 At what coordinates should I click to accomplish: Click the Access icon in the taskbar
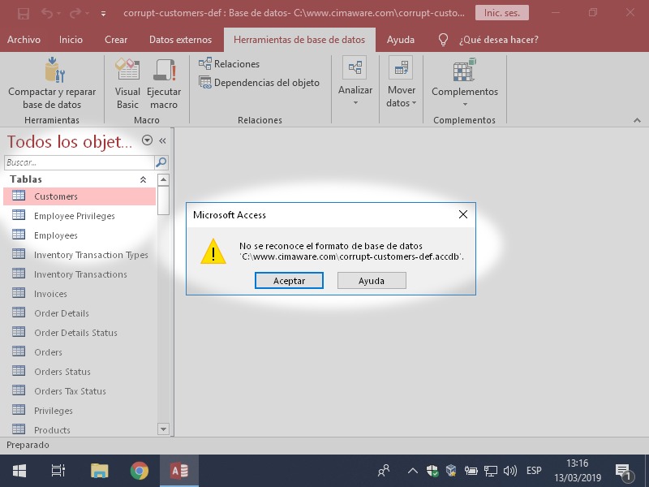tap(179, 471)
